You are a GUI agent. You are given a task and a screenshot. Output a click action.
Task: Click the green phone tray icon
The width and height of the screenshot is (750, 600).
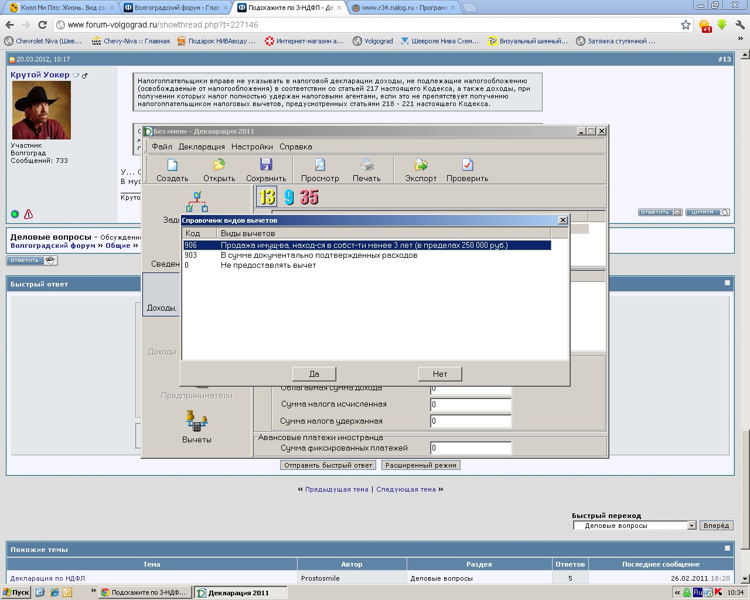coord(687,592)
